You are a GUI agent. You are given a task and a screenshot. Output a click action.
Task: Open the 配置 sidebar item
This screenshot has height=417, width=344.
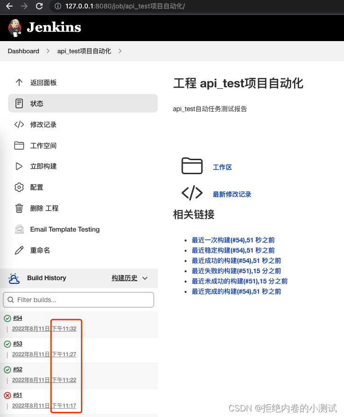tap(37, 187)
